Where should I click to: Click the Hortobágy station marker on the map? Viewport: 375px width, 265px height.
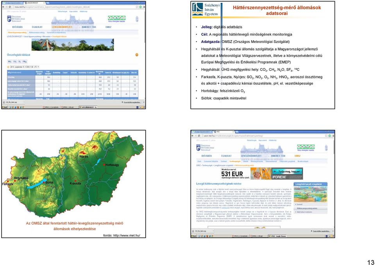tap(104, 164)
